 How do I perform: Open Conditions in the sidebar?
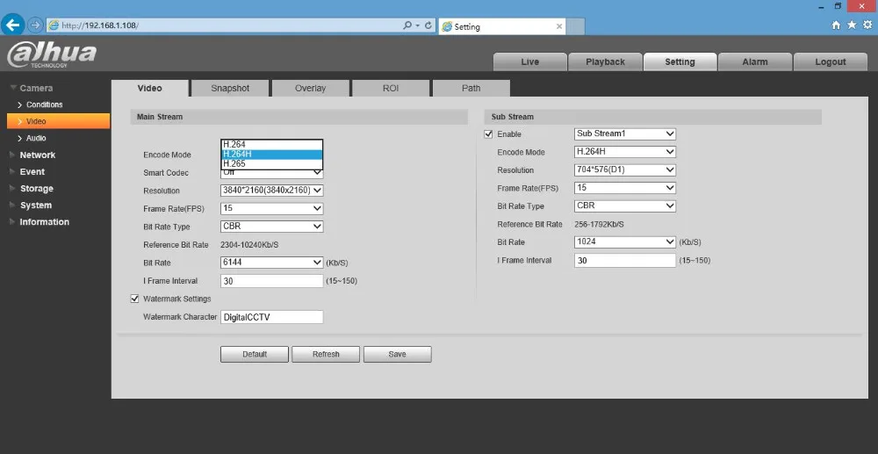coord(44,104)
